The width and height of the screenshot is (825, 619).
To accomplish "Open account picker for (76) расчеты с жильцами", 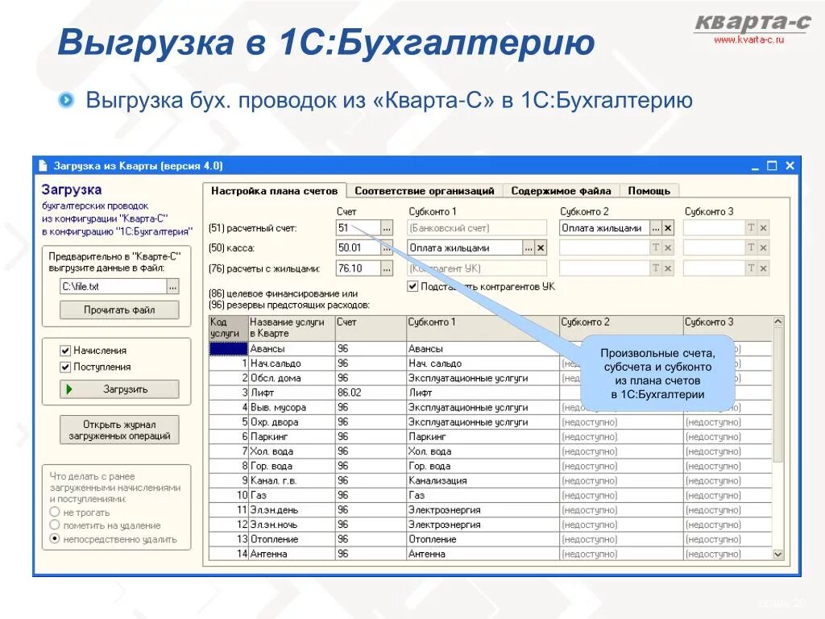I will [x=387, y=268].
